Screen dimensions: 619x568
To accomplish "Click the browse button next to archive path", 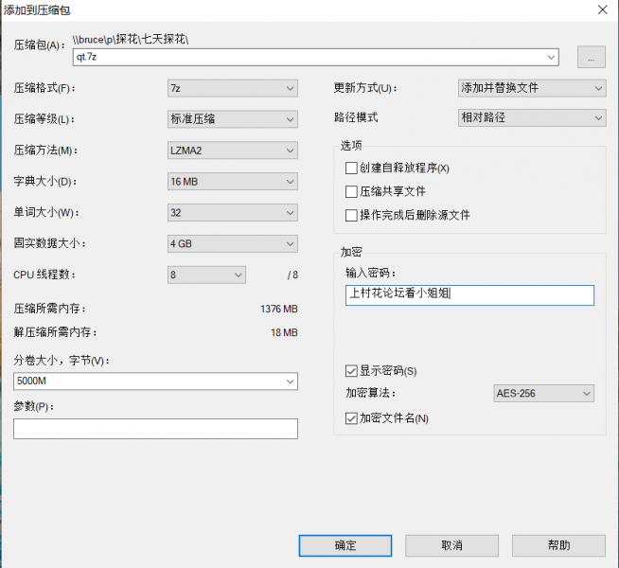I will [x=590, y=57].
